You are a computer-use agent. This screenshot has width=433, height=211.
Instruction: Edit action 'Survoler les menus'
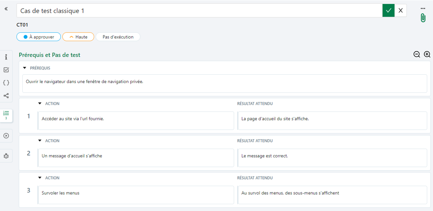[136, 195]
